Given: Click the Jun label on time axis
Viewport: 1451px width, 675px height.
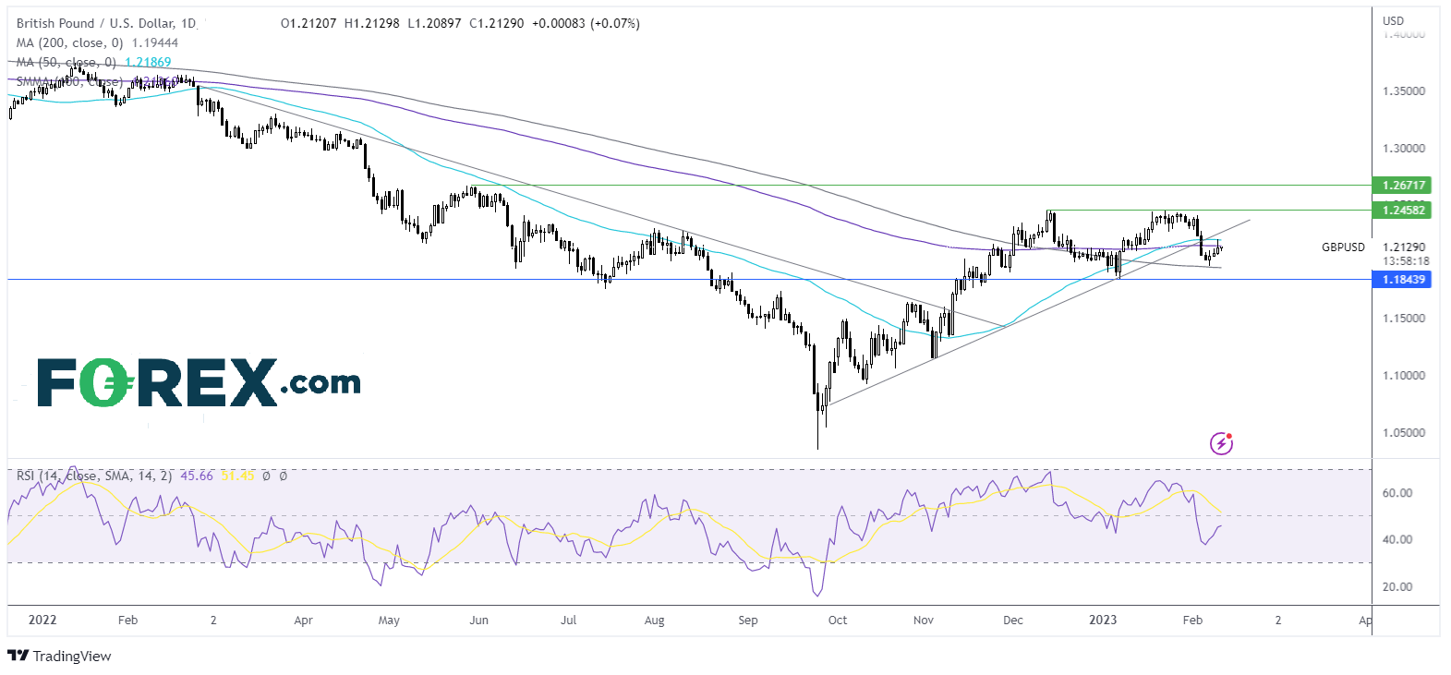Looking at the screenshot, I should click(478, 621).
